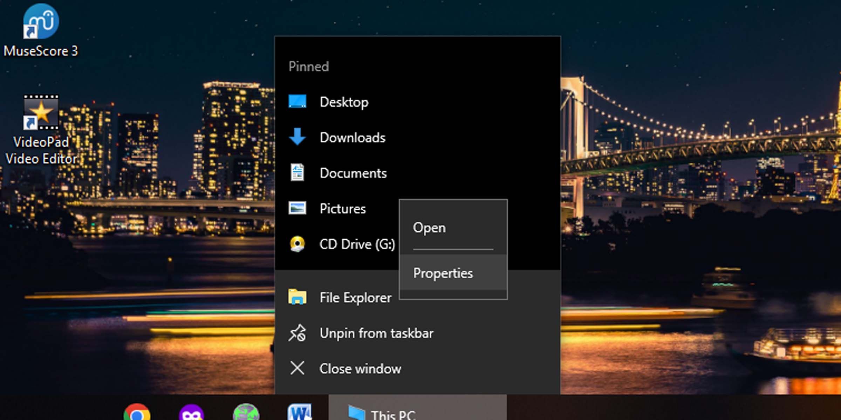Expand the Pictures pinned folder
This screenshot has height=420, width=841.
[x=343, y=208]
